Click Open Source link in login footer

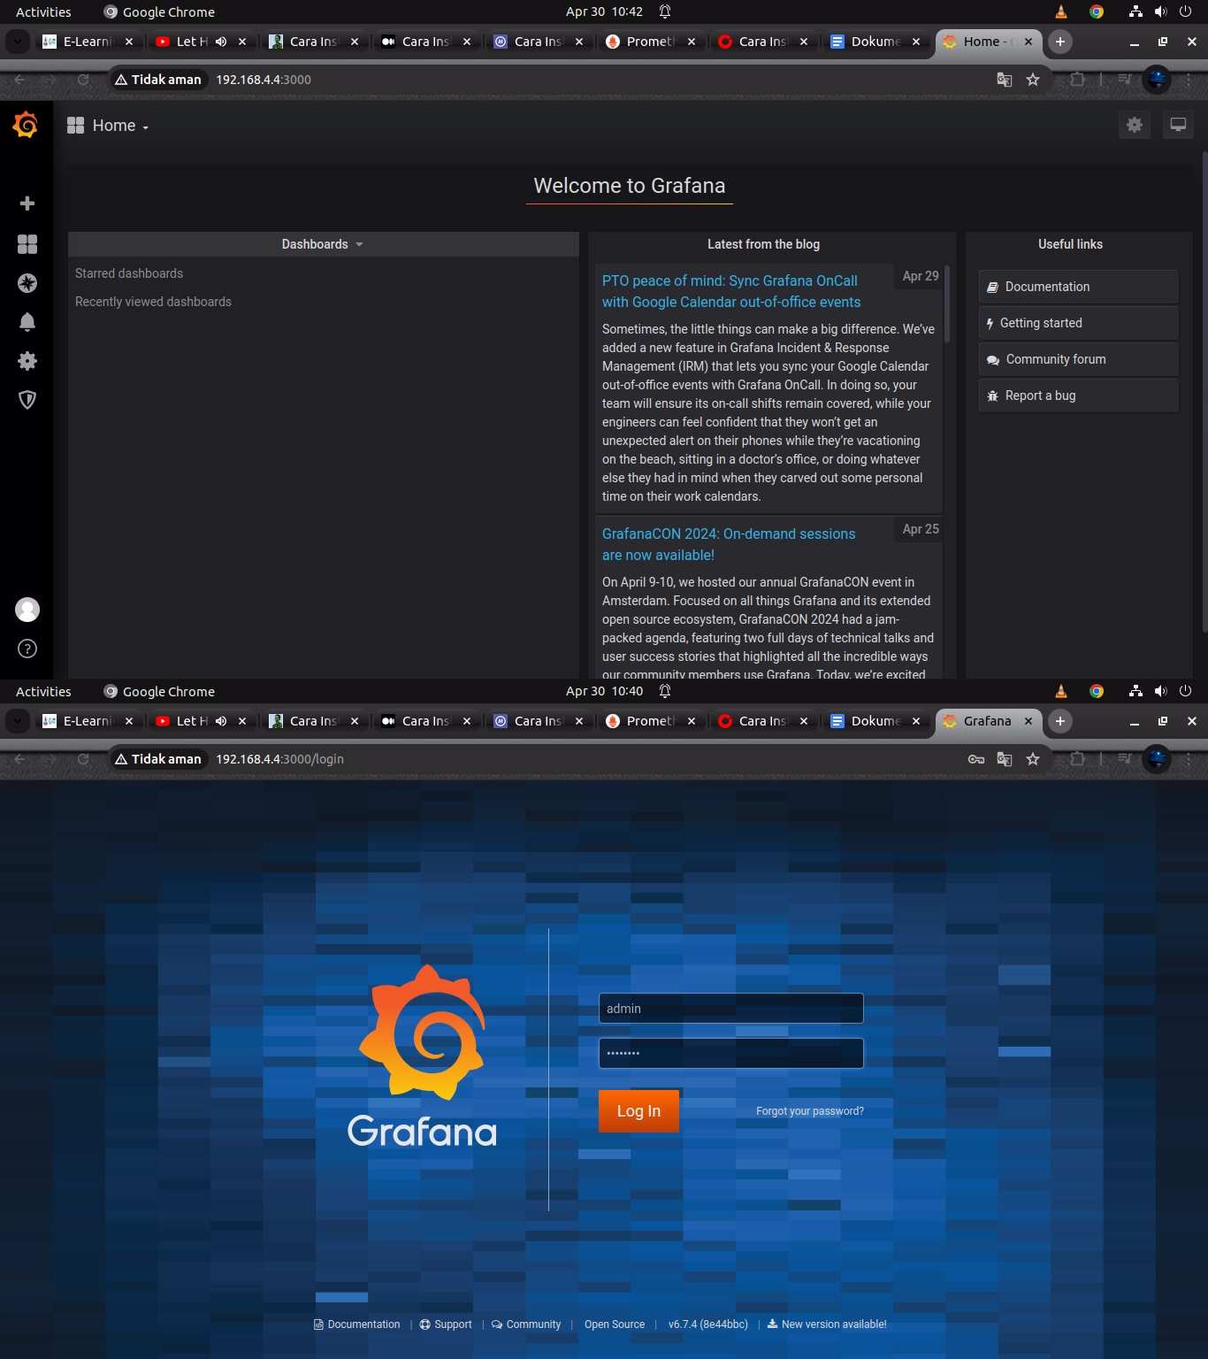(615, 1324)
